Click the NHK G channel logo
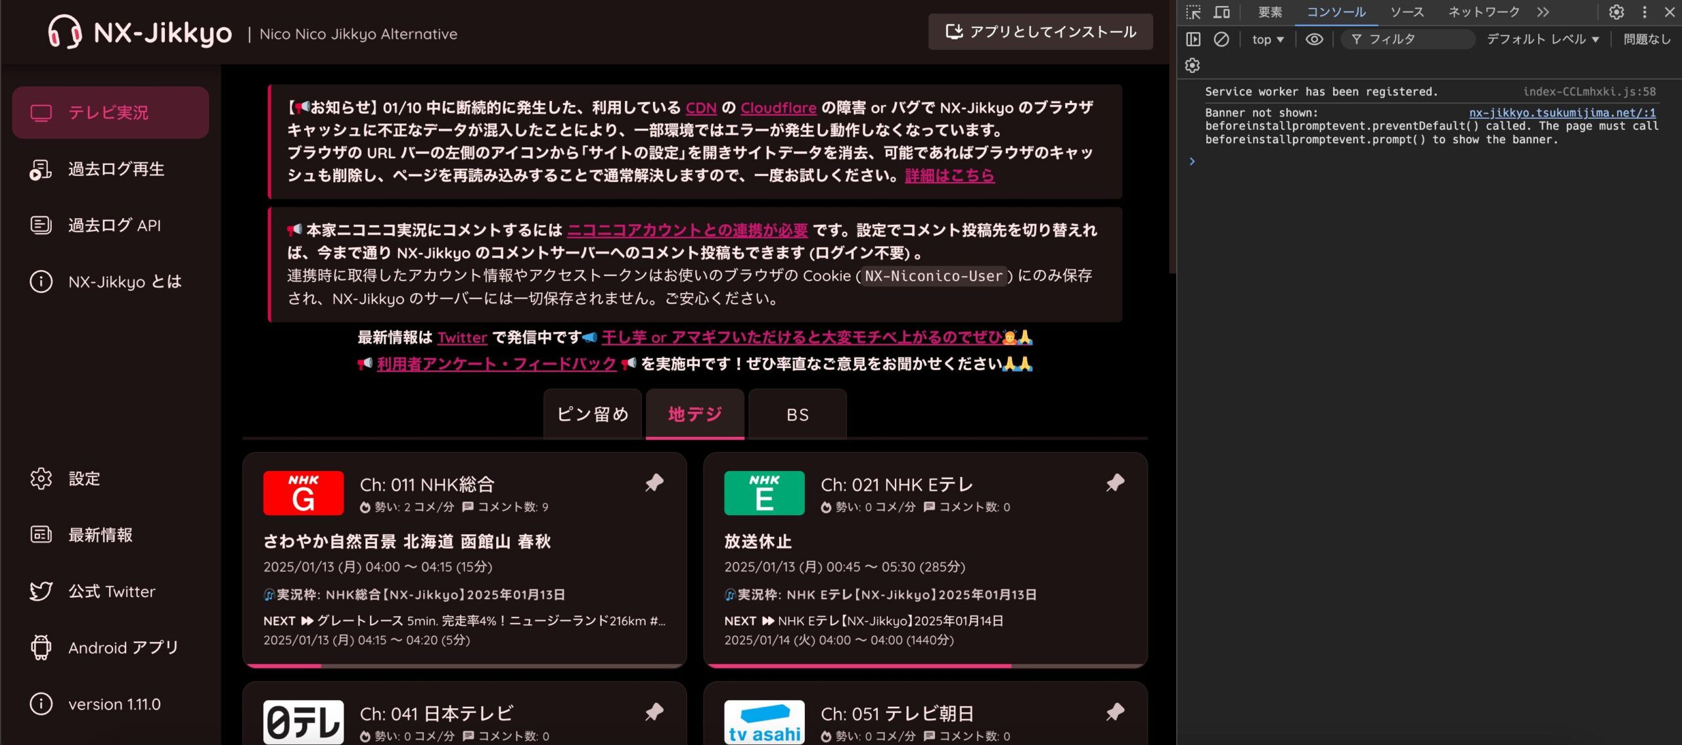The image size is (1682, 745). coord(304,493)
